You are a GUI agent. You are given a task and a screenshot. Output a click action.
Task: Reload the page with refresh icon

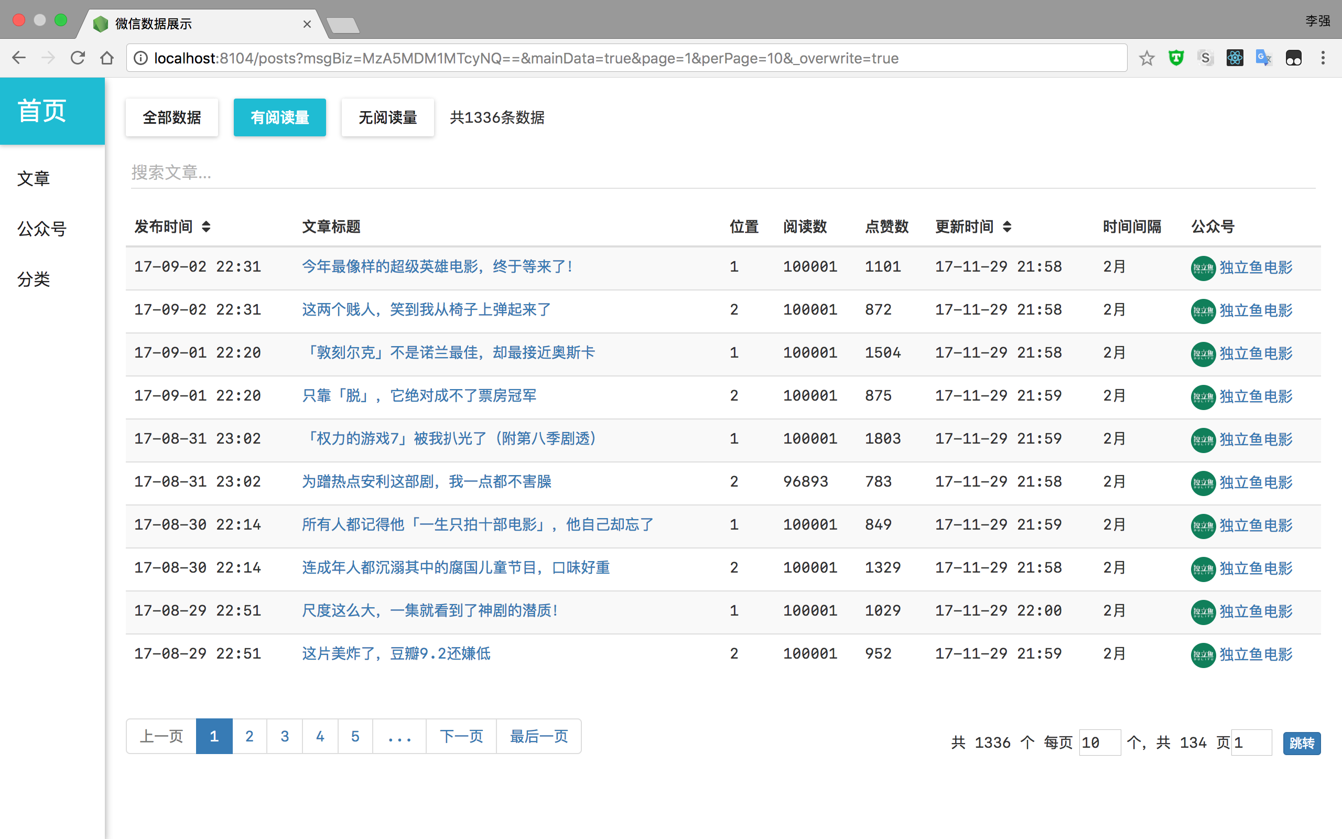point(78,58)
